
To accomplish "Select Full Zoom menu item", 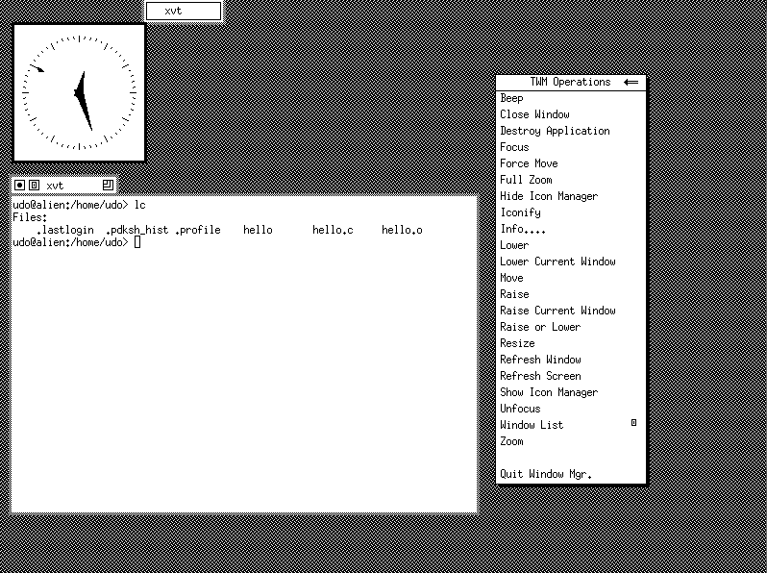I will click(571, 180).
